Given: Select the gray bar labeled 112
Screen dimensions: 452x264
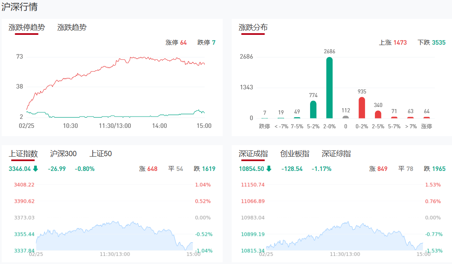Looking at the screenshot, I should pyautogui.click(x=346, y=117).
